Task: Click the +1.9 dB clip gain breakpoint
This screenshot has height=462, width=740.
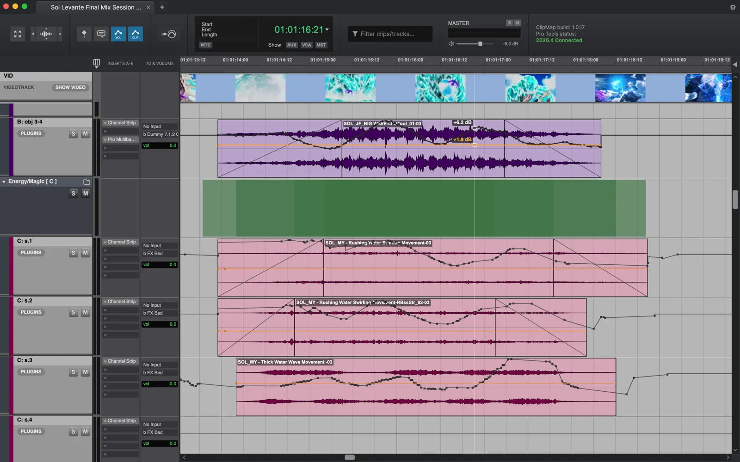Action: click(475, 145)
